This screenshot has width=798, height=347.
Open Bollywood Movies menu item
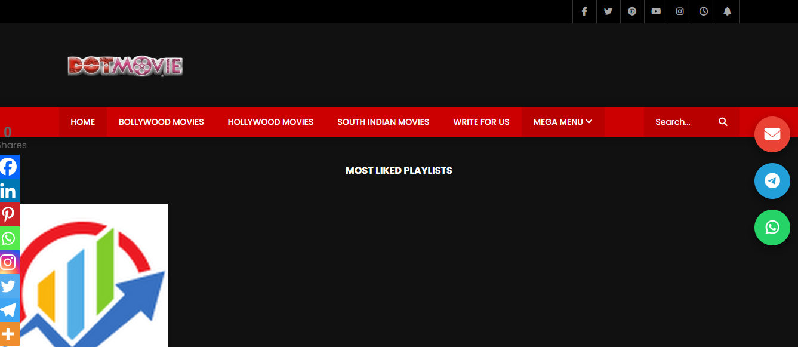pos(161,122)
